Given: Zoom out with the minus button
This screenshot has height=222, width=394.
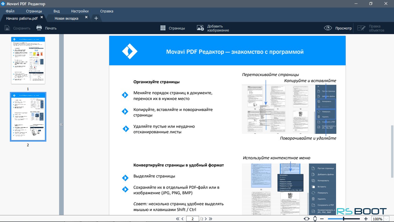Looking at the screenshot, I should [x=322, y=219].
